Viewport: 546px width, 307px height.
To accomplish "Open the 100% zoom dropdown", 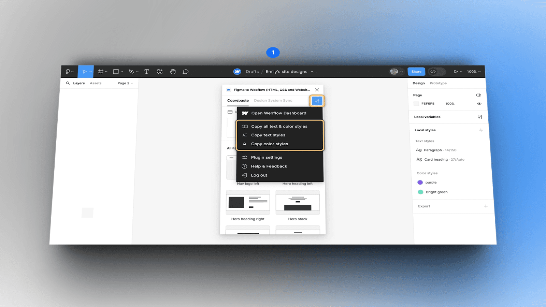I will pyautogui.click(x=474, y=72).
